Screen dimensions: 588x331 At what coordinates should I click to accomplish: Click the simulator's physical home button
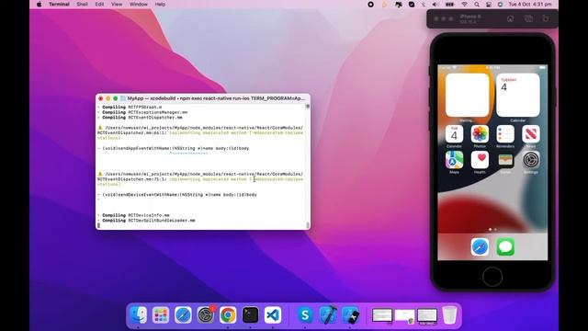tap(492, 277)
